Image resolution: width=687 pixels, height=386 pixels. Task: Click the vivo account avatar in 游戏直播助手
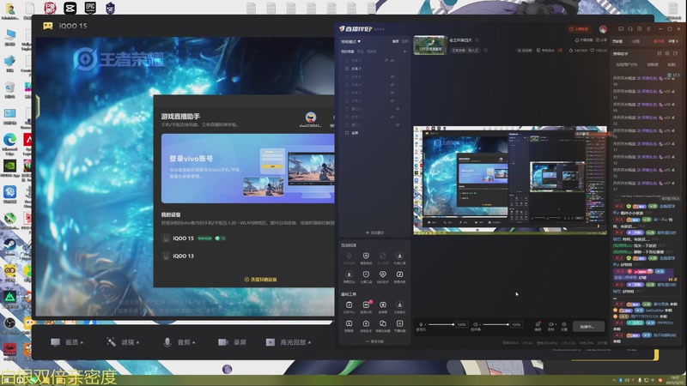[311, 117]
